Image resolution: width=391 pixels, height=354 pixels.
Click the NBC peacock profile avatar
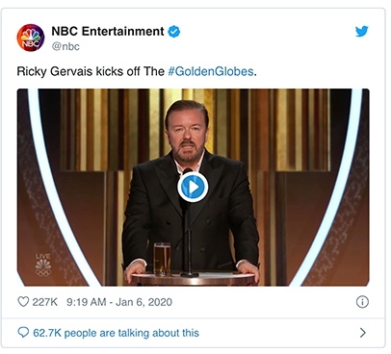(x=31, y=38)
